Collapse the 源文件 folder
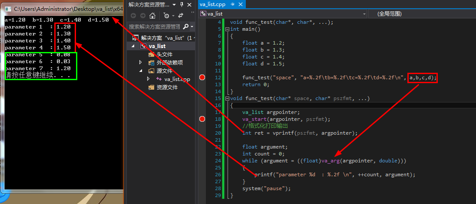This screenshot has width=476, height=204. (x=140, y=71)
